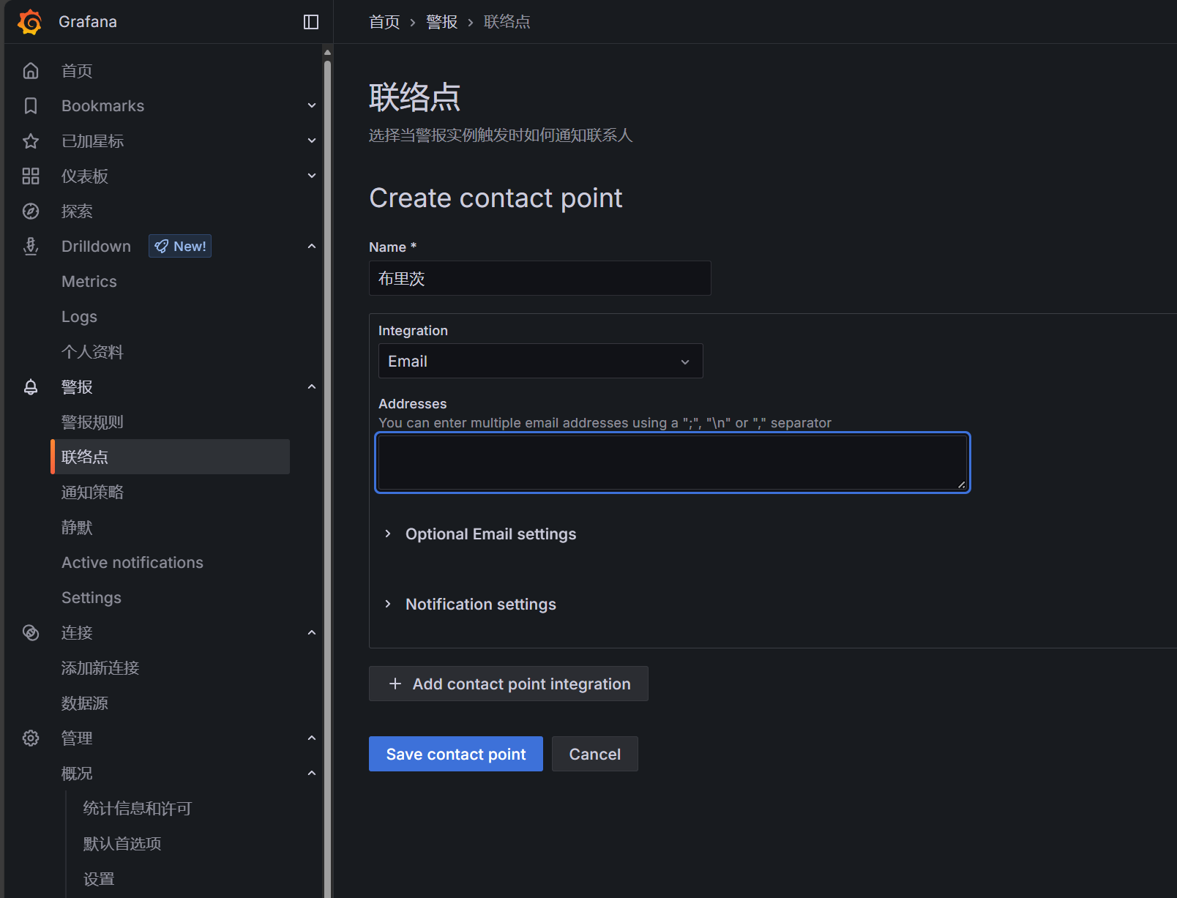Click the dashboards grid icon
Viewport: 1177px width, 898px height.
[x=31, y=176]
